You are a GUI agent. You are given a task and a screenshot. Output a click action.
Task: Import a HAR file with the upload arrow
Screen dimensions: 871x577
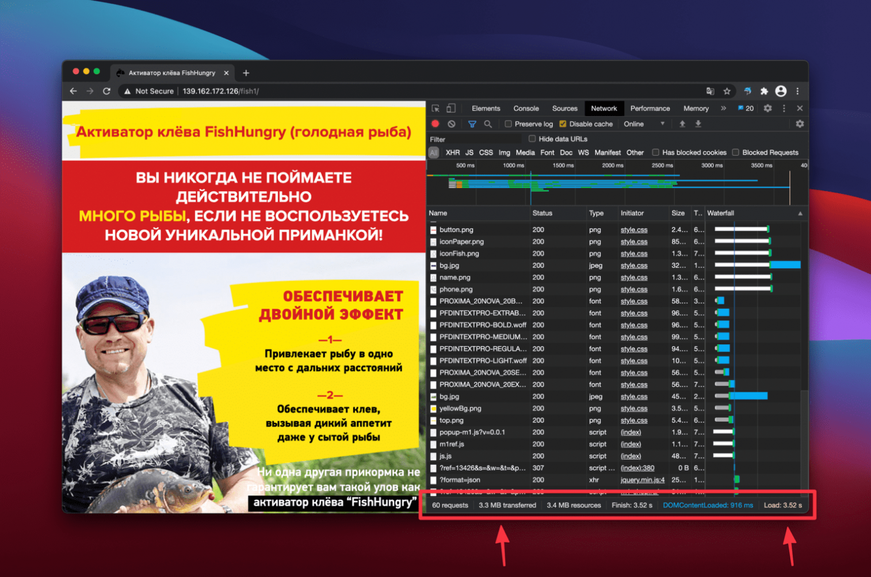coord(682,124)
